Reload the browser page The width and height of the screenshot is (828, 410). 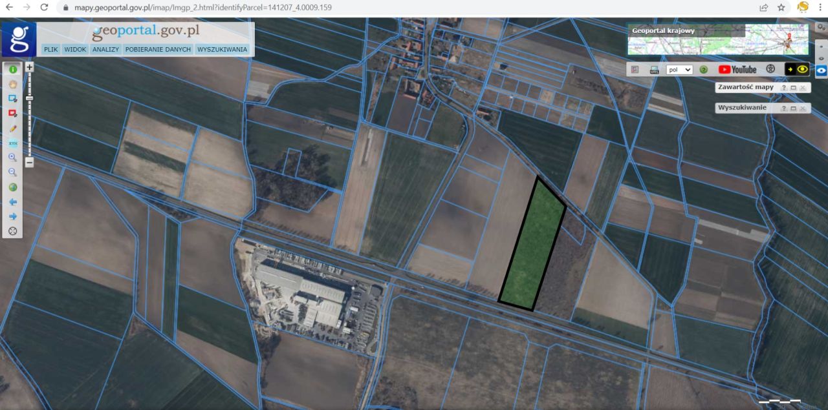(x=44, y=7)
